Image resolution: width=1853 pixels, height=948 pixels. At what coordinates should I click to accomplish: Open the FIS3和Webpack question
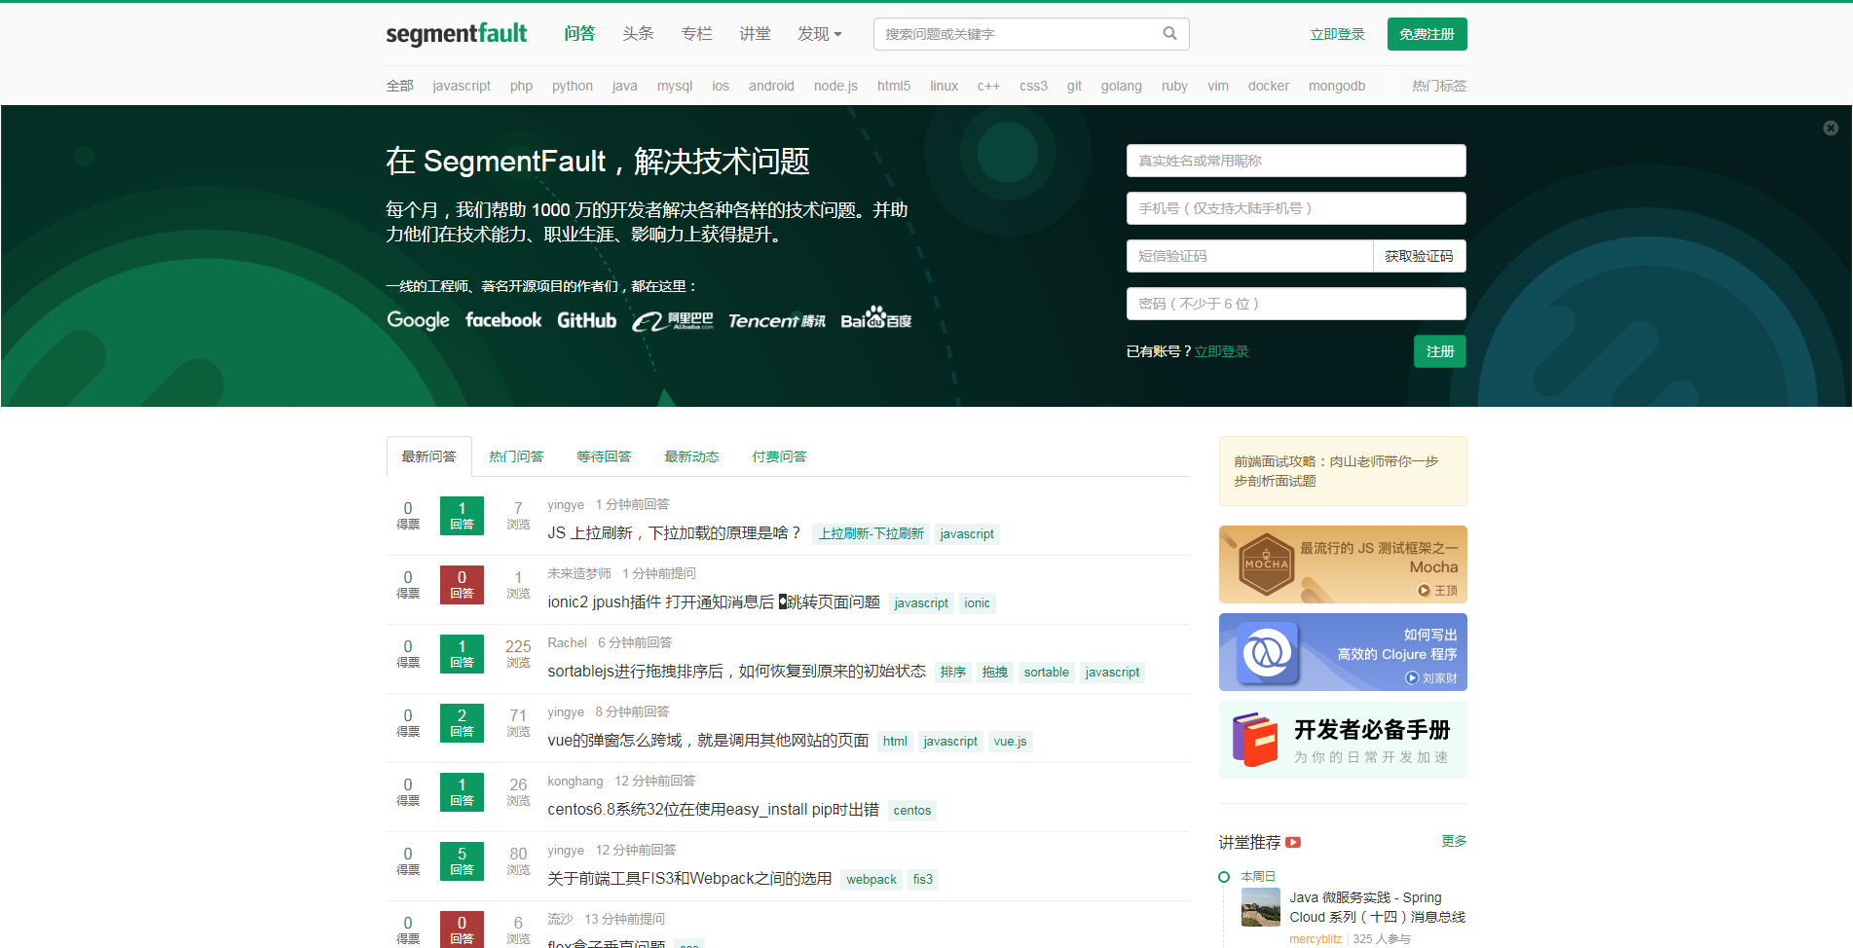point(689,879)
